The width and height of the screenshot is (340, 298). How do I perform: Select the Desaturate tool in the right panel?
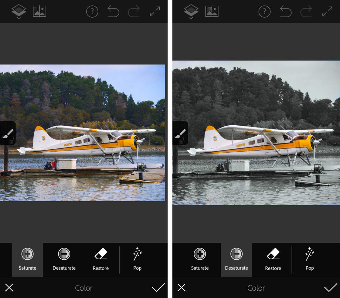236,260
